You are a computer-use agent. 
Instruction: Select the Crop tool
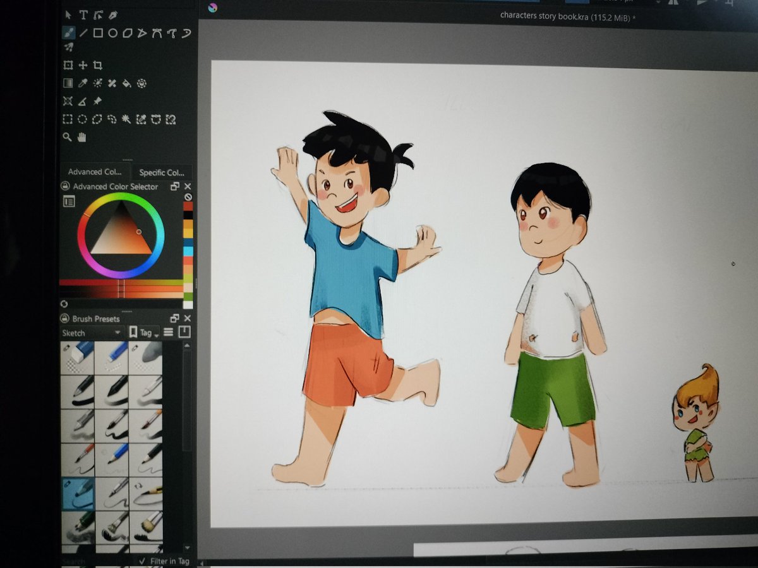pyautogui.click(x=98, y=65)
